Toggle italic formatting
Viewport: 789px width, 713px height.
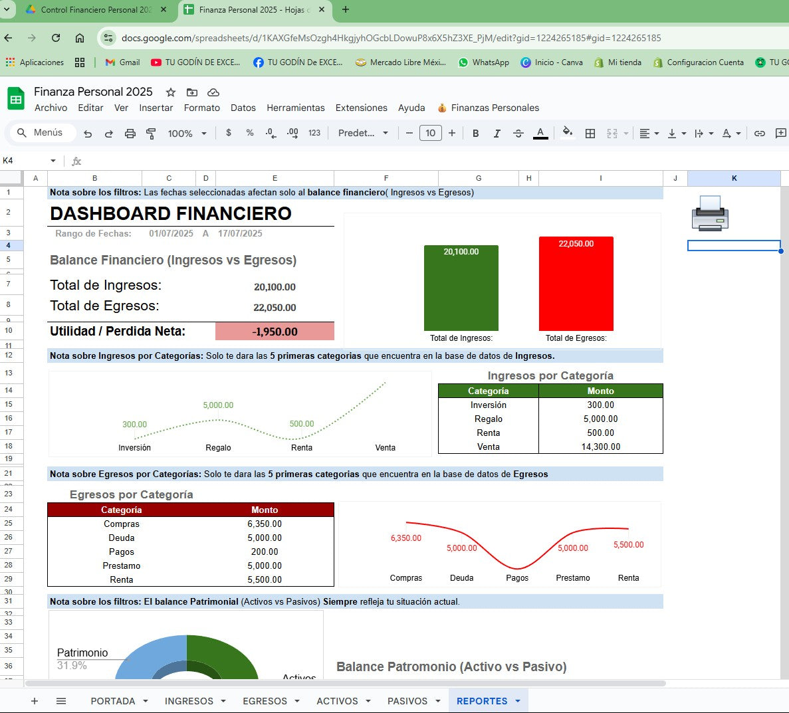pyautogui.click(x=497, y=134)
